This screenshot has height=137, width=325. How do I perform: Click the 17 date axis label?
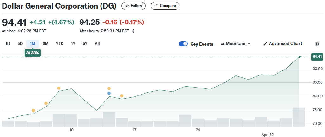coord(134,130)
